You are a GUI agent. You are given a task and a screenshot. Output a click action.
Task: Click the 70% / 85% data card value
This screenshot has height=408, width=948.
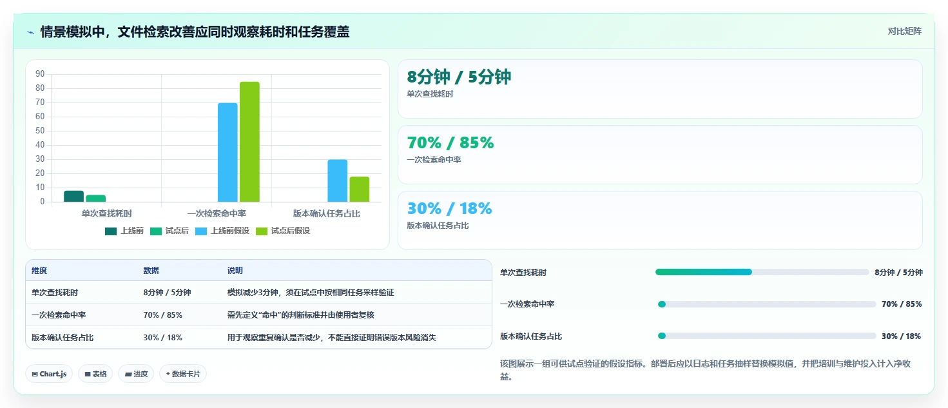(x=450, y=143)
